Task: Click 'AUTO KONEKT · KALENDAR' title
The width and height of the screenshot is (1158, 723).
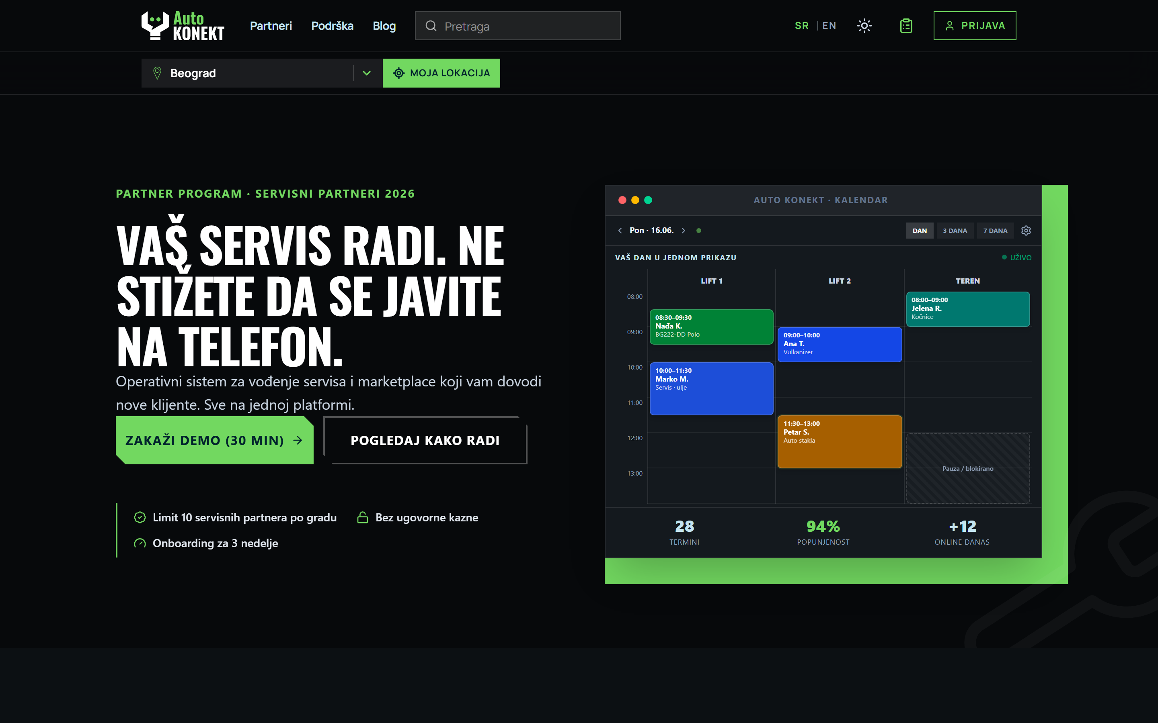Action: [x=820, y=200]
